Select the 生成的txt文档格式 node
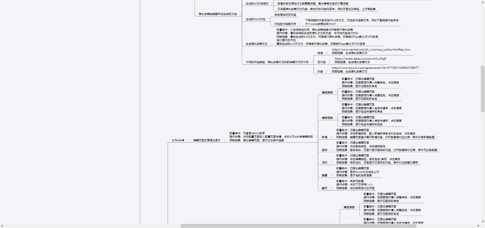The image size is (485, 228). point(257,4)
